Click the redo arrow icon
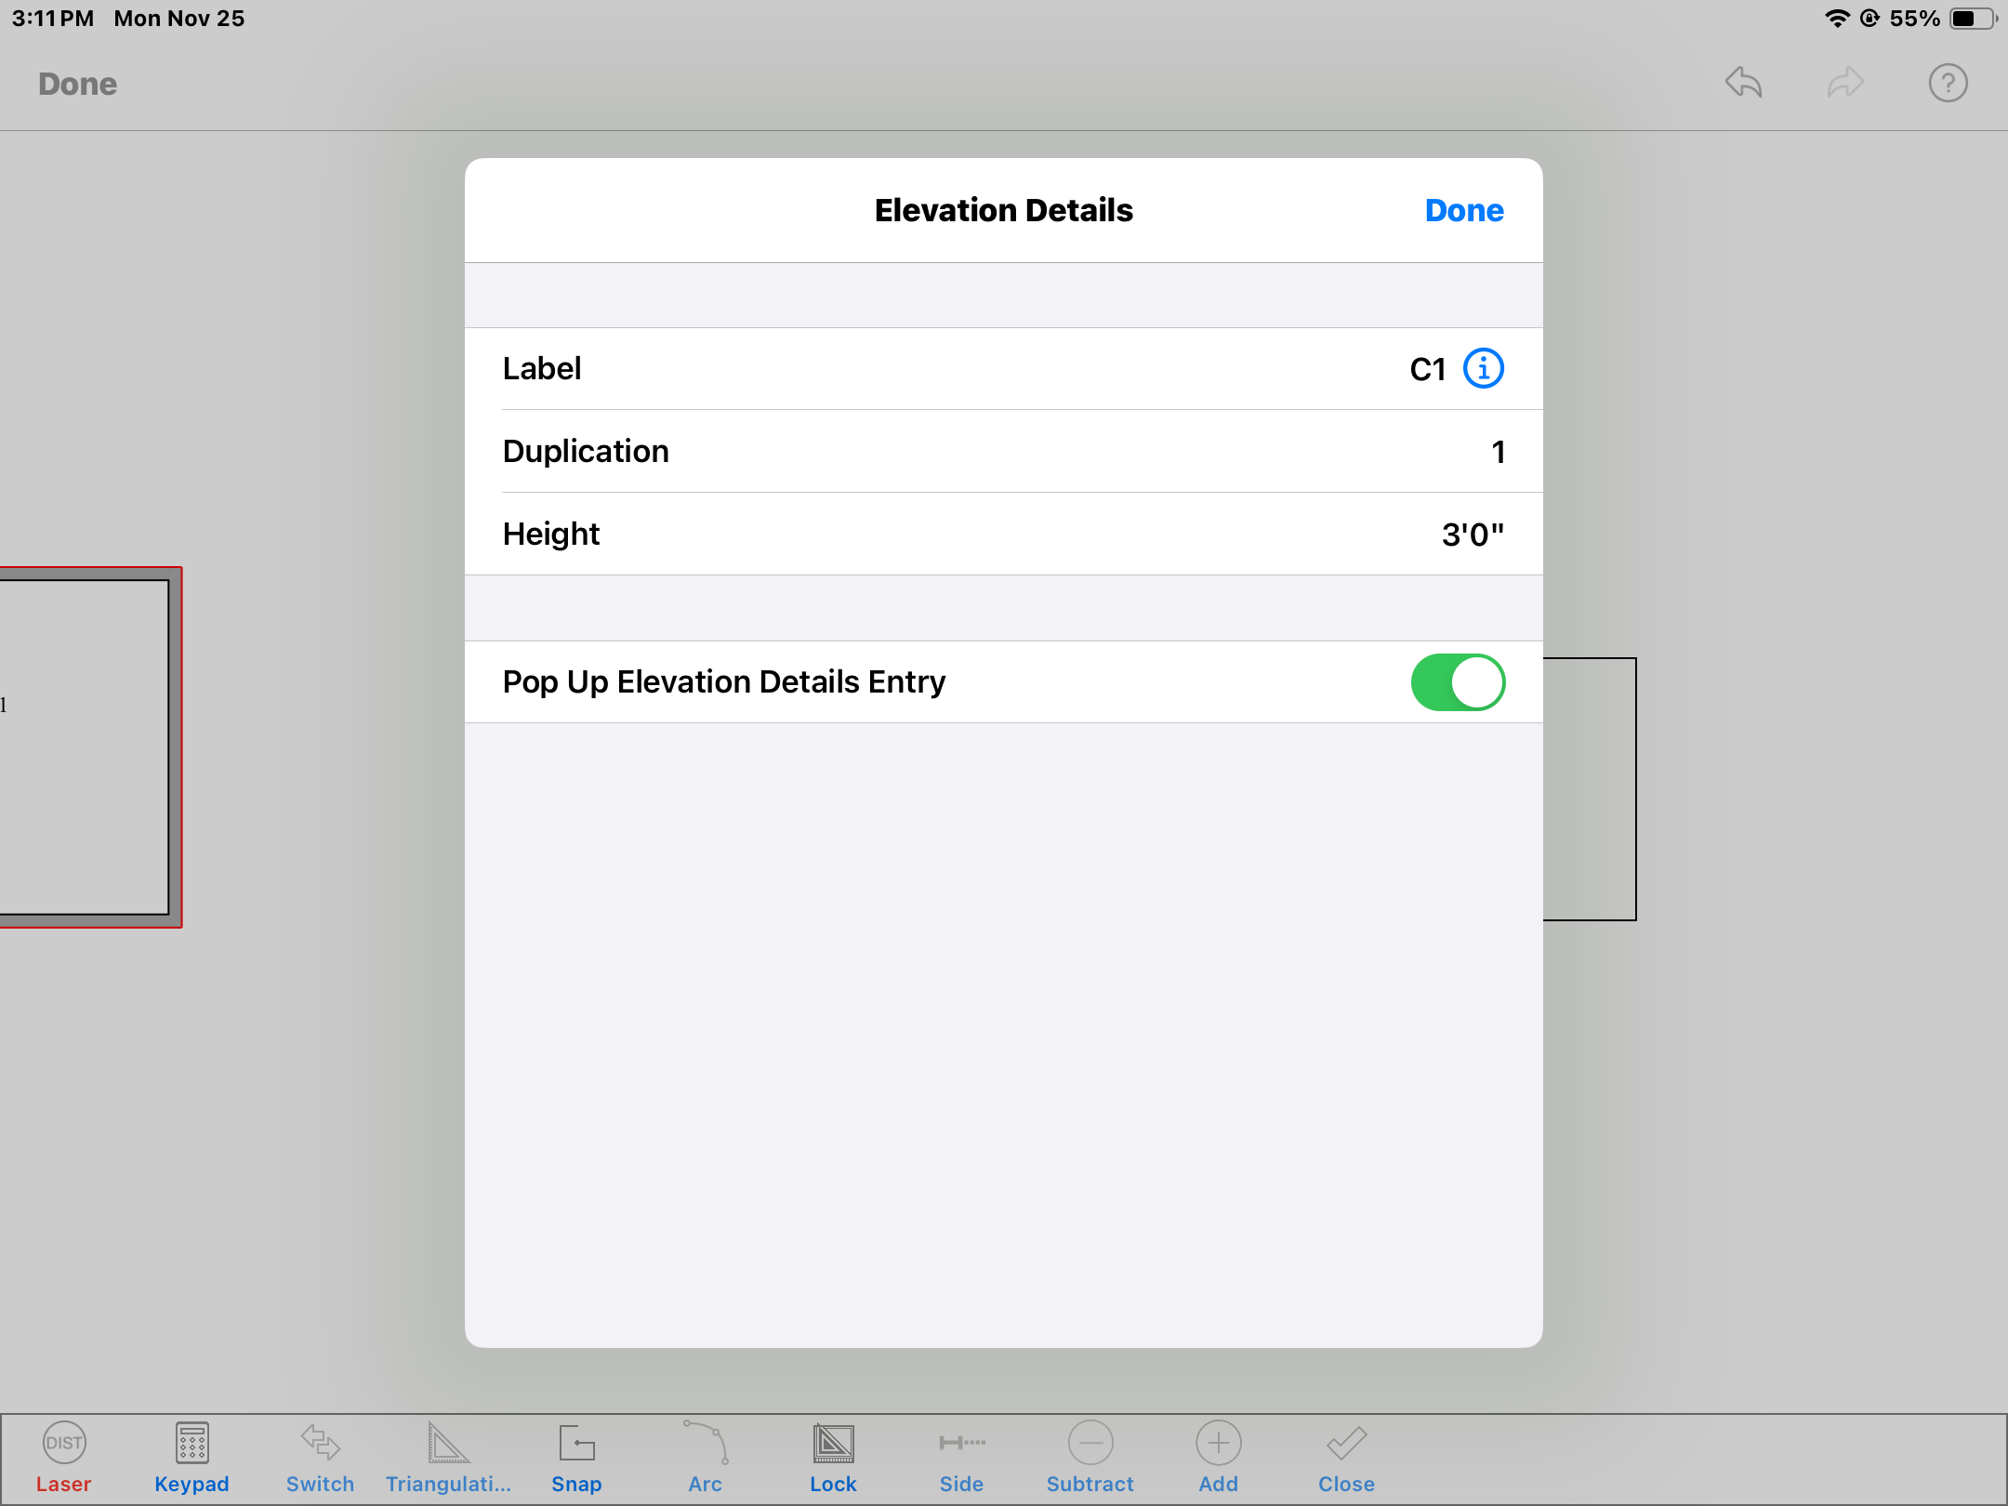The height and width of the screenshot is (1506, 2008). 1845,83
